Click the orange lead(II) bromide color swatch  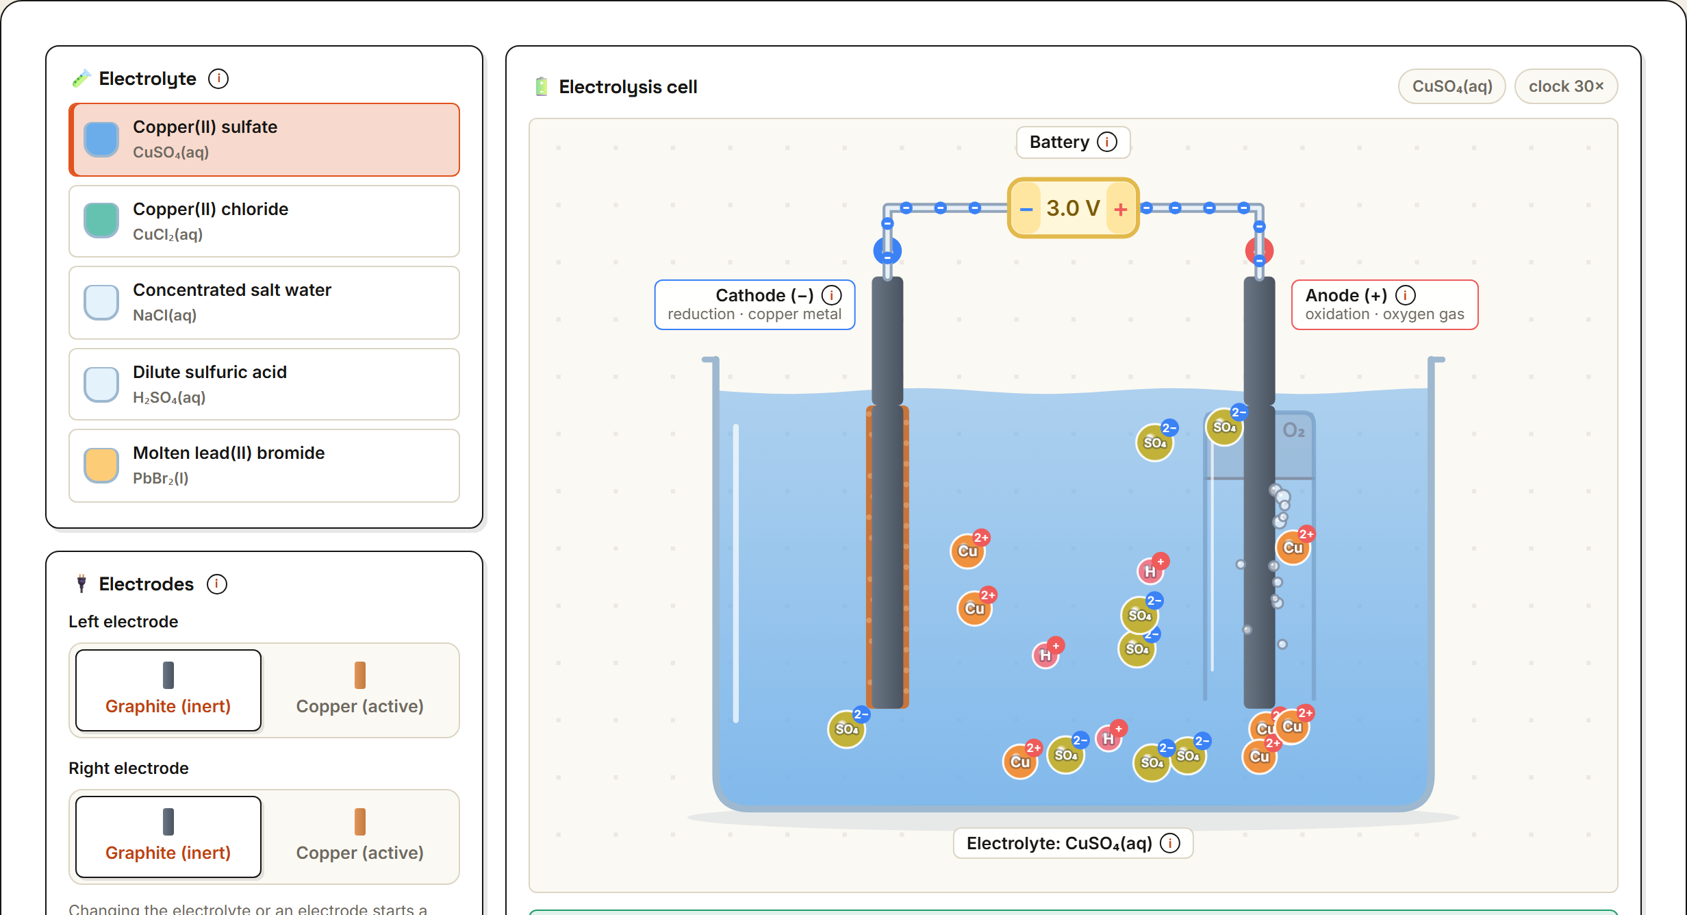click(101, 466)
